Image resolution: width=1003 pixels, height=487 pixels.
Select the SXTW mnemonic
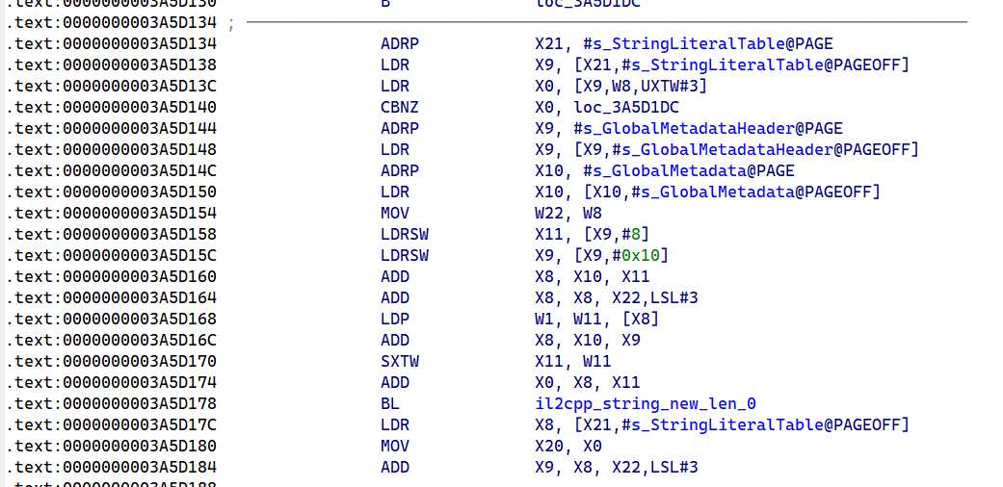pyautogui.click(x=399, y=362)
